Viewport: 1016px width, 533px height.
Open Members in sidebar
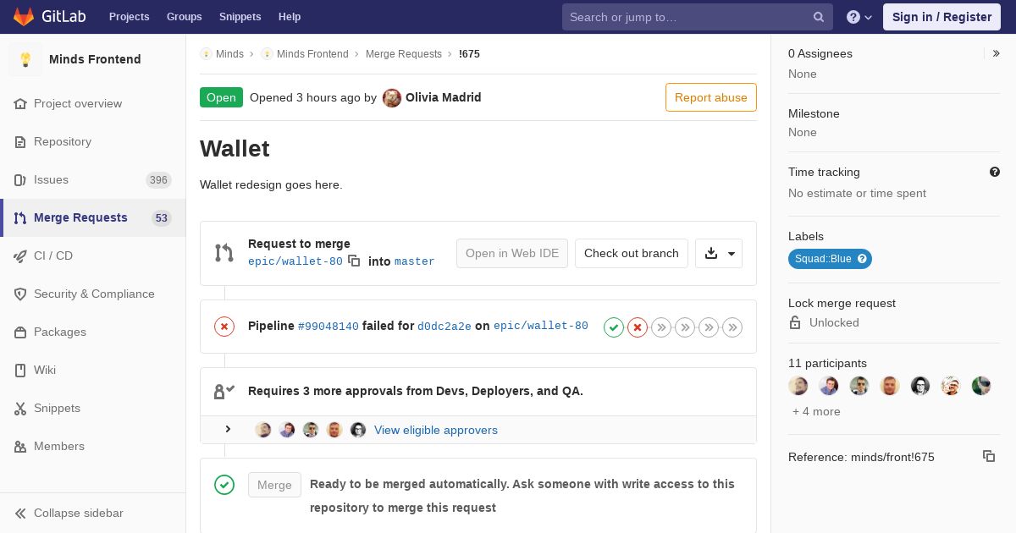tap(92, 446)
